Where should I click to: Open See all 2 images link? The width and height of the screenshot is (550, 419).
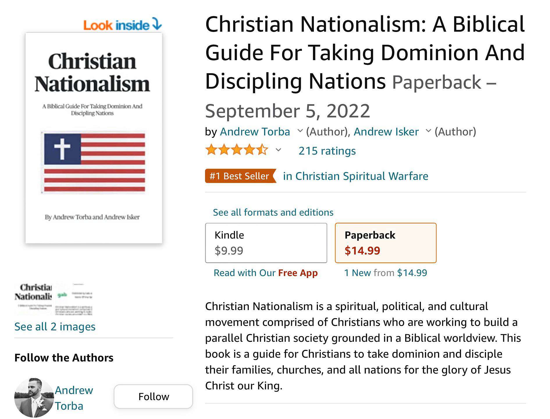pyautogui.click(x=55, y=327)
